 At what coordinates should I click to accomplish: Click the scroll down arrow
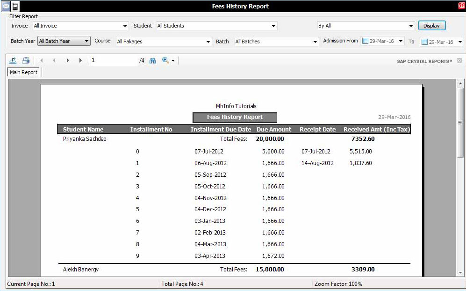[x=460, y=273]
